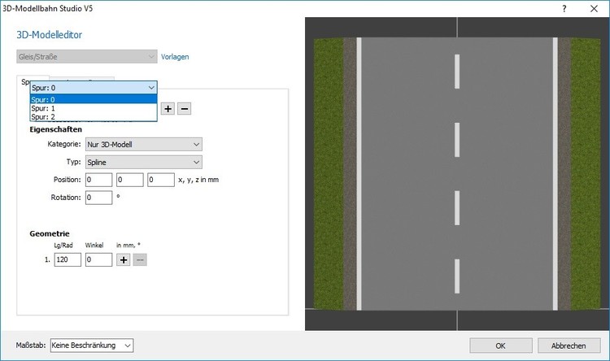Click the minus button beside the Spur list
Viewport: 610px width, 361px height.
point(185,108)
